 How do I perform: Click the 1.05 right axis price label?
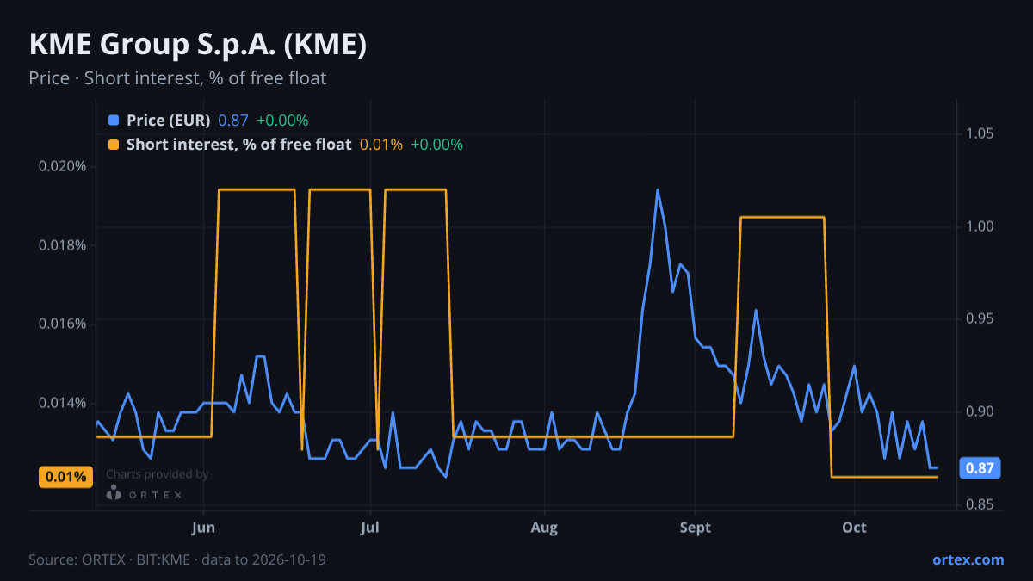click(980, 133)
